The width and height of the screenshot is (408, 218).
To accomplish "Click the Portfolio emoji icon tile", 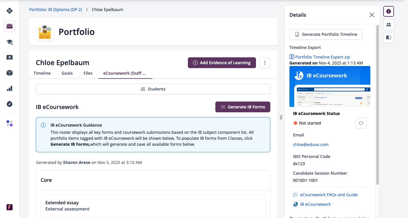I will tap(45, 32).
